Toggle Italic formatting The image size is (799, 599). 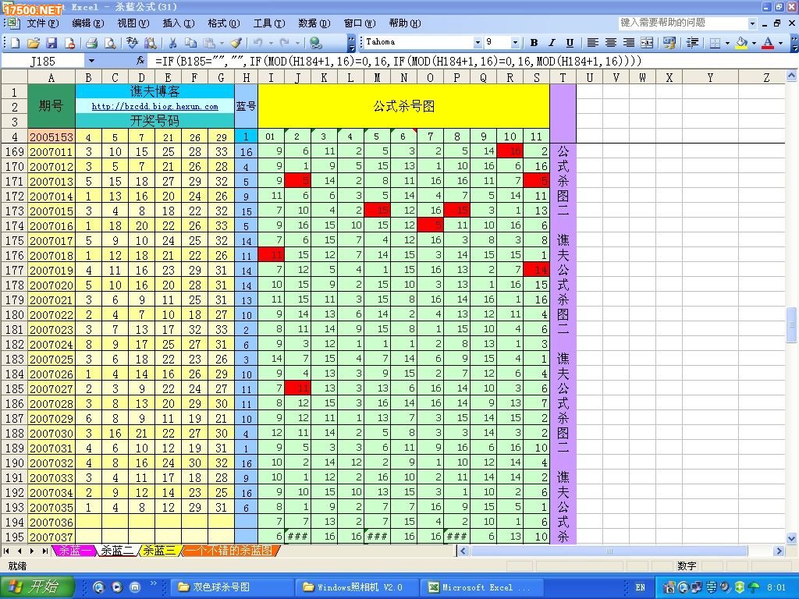[552, 43]
